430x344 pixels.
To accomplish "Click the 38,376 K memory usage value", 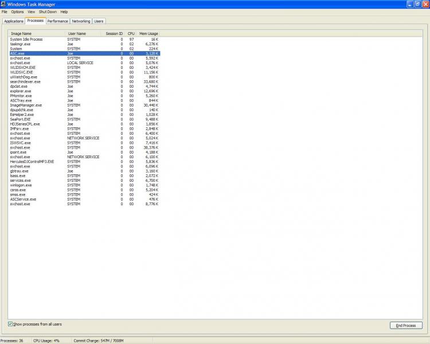I will (151, 147).
